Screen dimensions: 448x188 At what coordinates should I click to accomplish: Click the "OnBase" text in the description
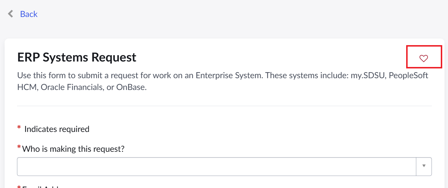[x=130, y=87]
